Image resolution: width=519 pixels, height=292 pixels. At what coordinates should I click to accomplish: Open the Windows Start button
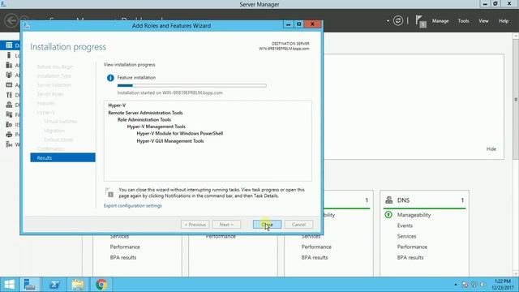tap(9, 285)
